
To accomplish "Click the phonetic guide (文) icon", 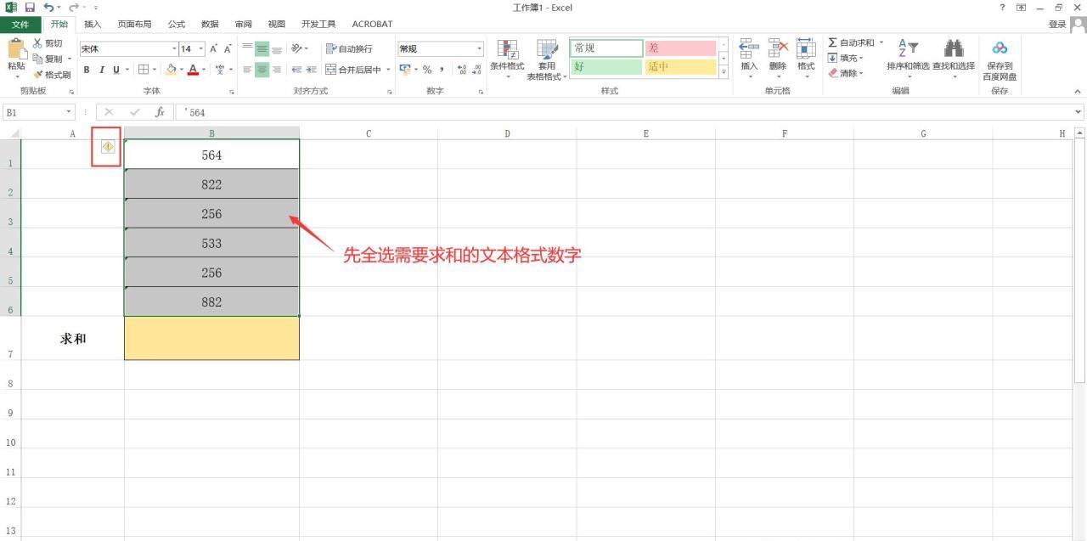I will (220, 70).
